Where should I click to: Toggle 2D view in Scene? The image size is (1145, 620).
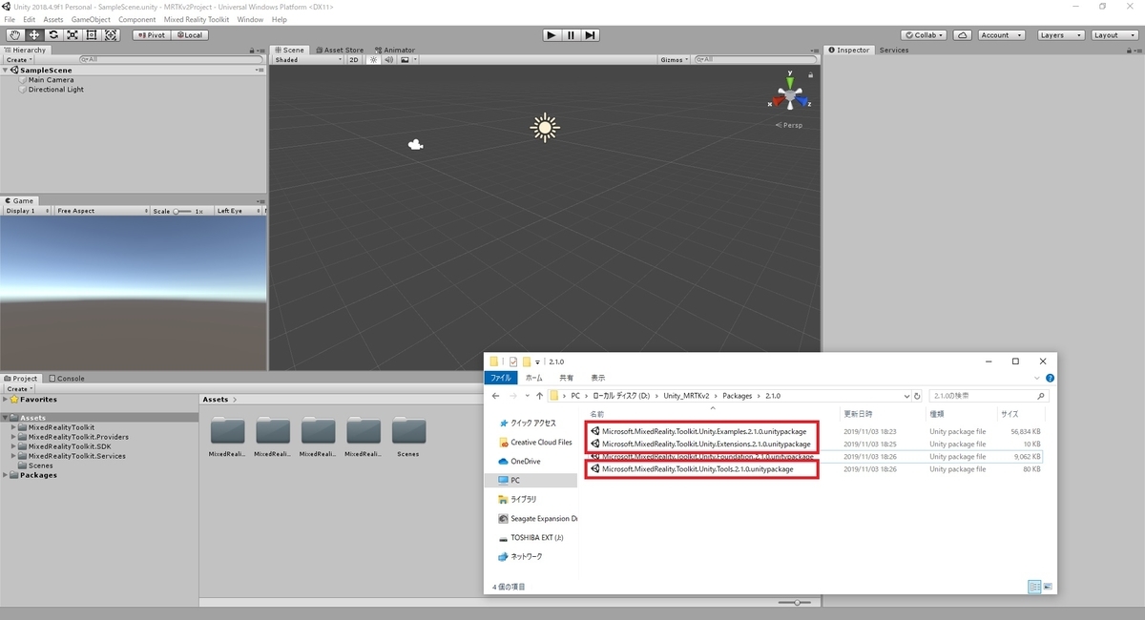click(354, 59)
